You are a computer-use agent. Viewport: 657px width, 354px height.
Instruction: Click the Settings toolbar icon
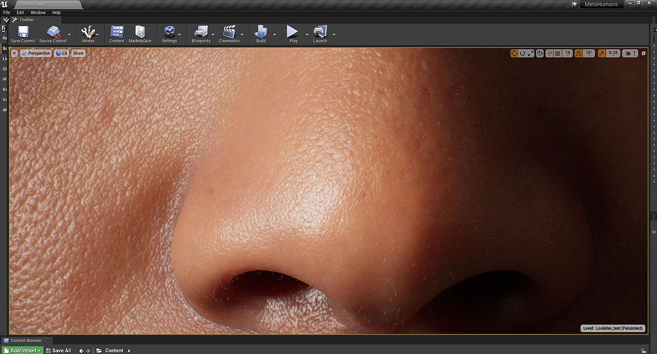(169, 34)
